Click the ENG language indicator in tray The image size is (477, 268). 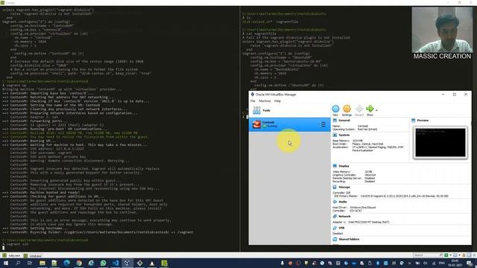tap(441, 263)
